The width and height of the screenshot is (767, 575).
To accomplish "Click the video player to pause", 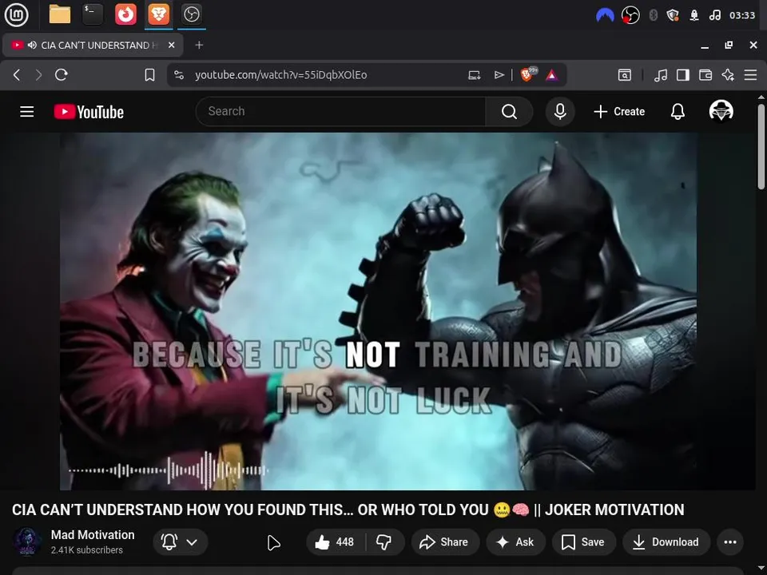I will (x=378, y=311).
